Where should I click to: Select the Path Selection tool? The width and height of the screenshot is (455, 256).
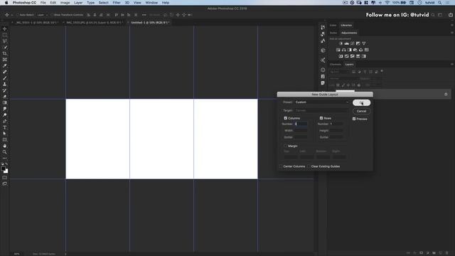pos(5,134)
